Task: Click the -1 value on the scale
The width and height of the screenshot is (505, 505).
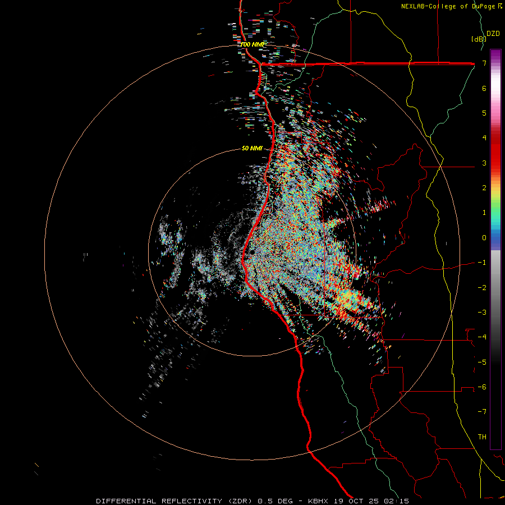Action: coord(482,263)
